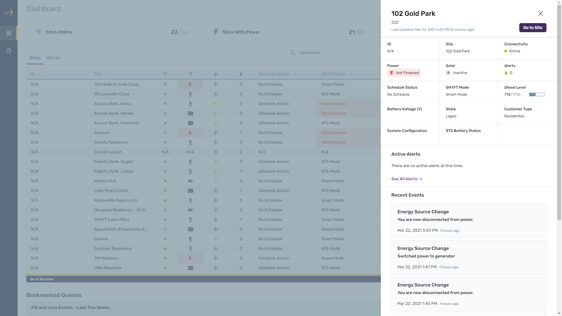Image resolution: width=562 pixels, height=316 pixels.
Task: Click generator icon in Access Bank, Idiroko row
Action: click(x=190, y=114)
